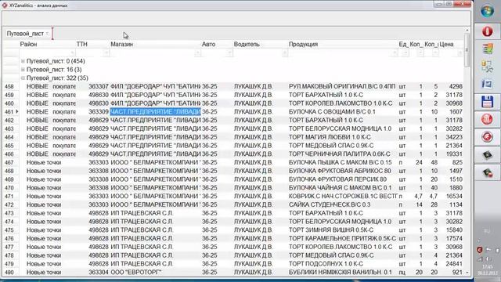Open the chip icon with red dot

click(487, 173)
